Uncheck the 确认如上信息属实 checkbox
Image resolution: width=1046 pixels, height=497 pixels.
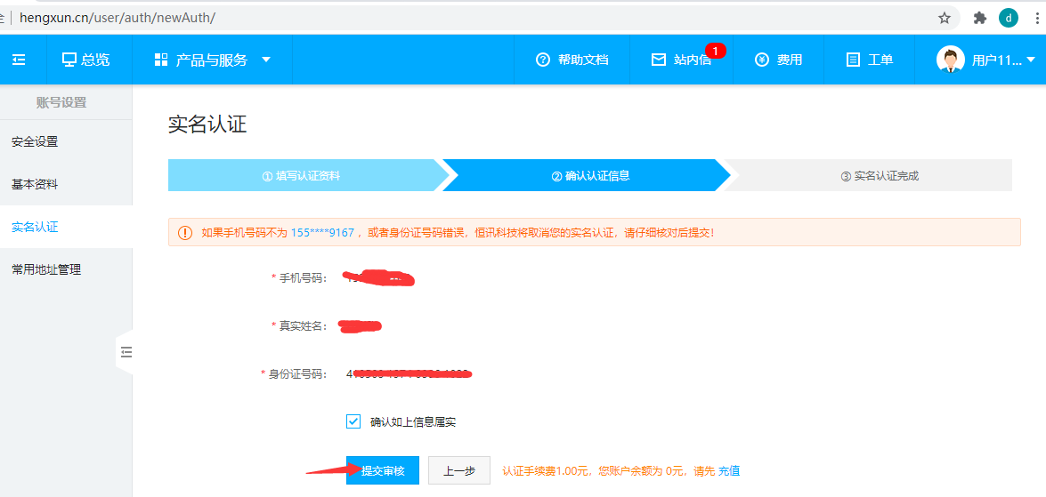[353, 421]
